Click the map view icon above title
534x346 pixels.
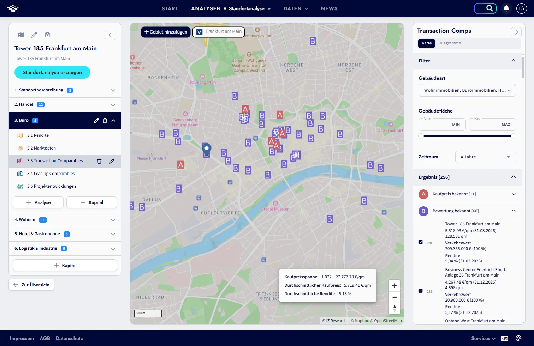pyautogui.click(x=21, y=35)
